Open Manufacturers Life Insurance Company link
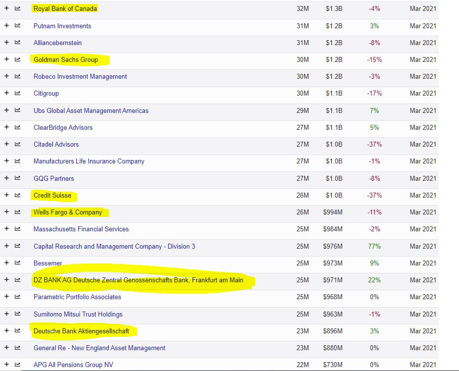The width and height of the screenshot is (459, 371). (89, 161)
